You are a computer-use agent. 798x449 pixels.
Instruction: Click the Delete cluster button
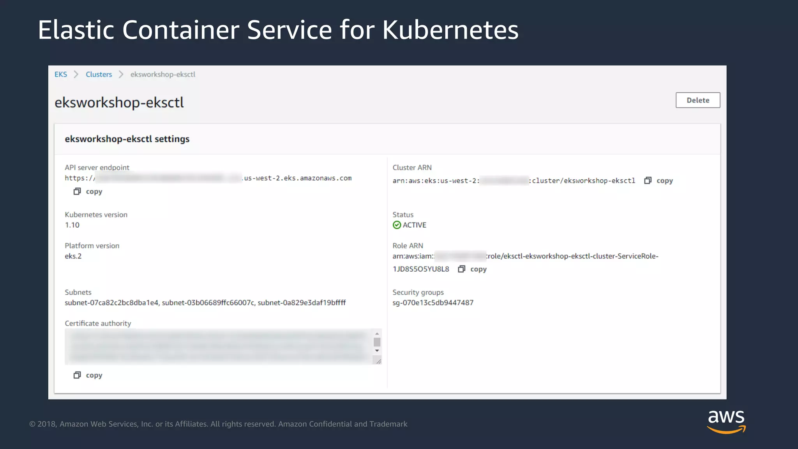pyautogui.click(x=697, y=100)
